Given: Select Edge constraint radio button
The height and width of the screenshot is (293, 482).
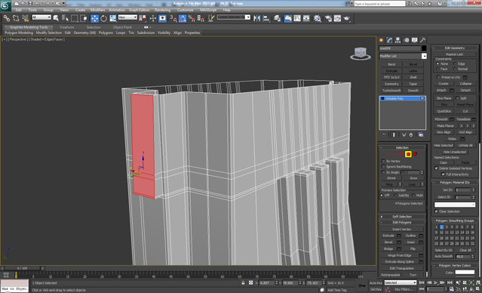Looking at the screenshot, I should coord(455,63).
